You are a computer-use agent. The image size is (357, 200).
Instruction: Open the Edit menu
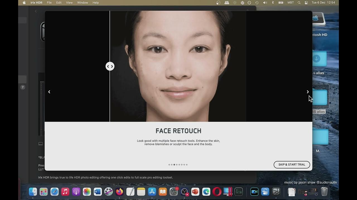[x=59, y=2]
